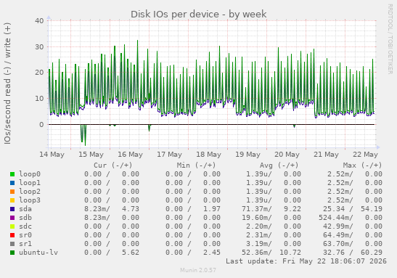Image resolution: width=397 pixels, height=278 pixels.
Task: Click the y-axis value 10
Action: pyautogui.click(x=39, y=98)
